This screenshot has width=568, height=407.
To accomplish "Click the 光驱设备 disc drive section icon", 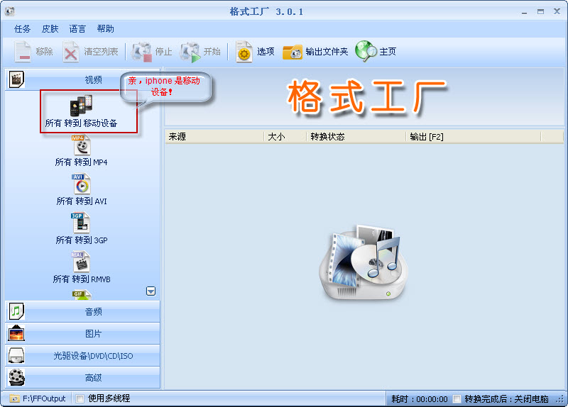I will [16, 355].
